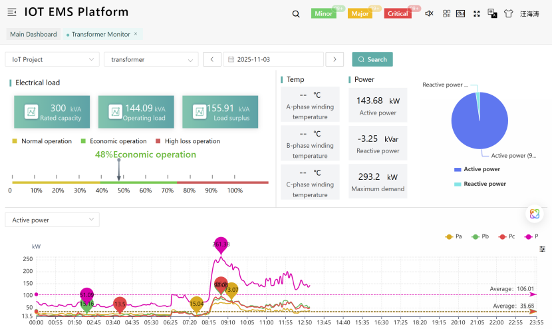Enter fullscreen mode using the expand icon
This screenshot has height=333, width=552.
[x=476, y=13]
